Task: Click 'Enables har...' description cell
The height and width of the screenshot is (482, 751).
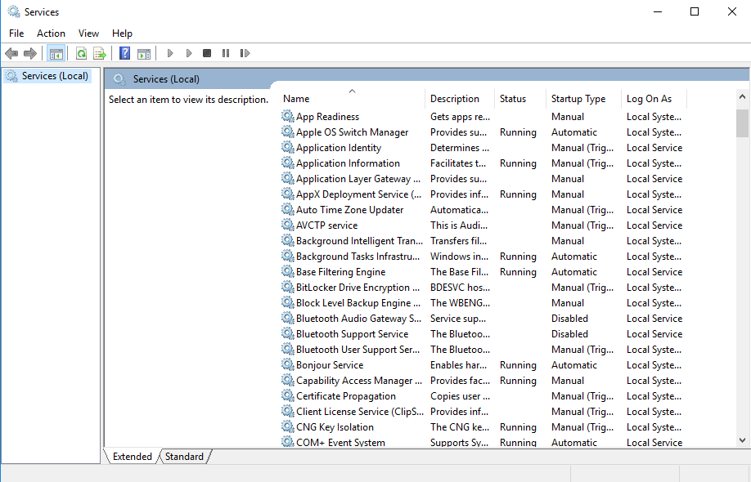Action: 458,365
